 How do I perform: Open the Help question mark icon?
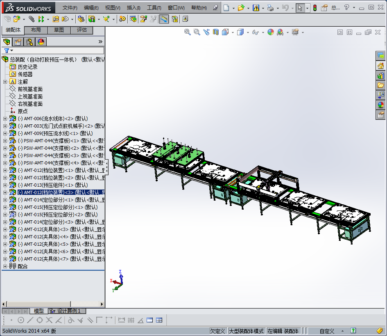(347, 7)
